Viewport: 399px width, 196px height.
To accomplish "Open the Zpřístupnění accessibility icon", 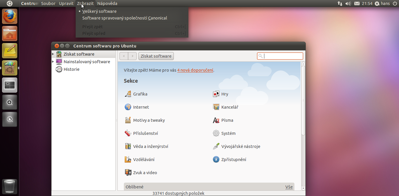I will [x=216, y=160].
